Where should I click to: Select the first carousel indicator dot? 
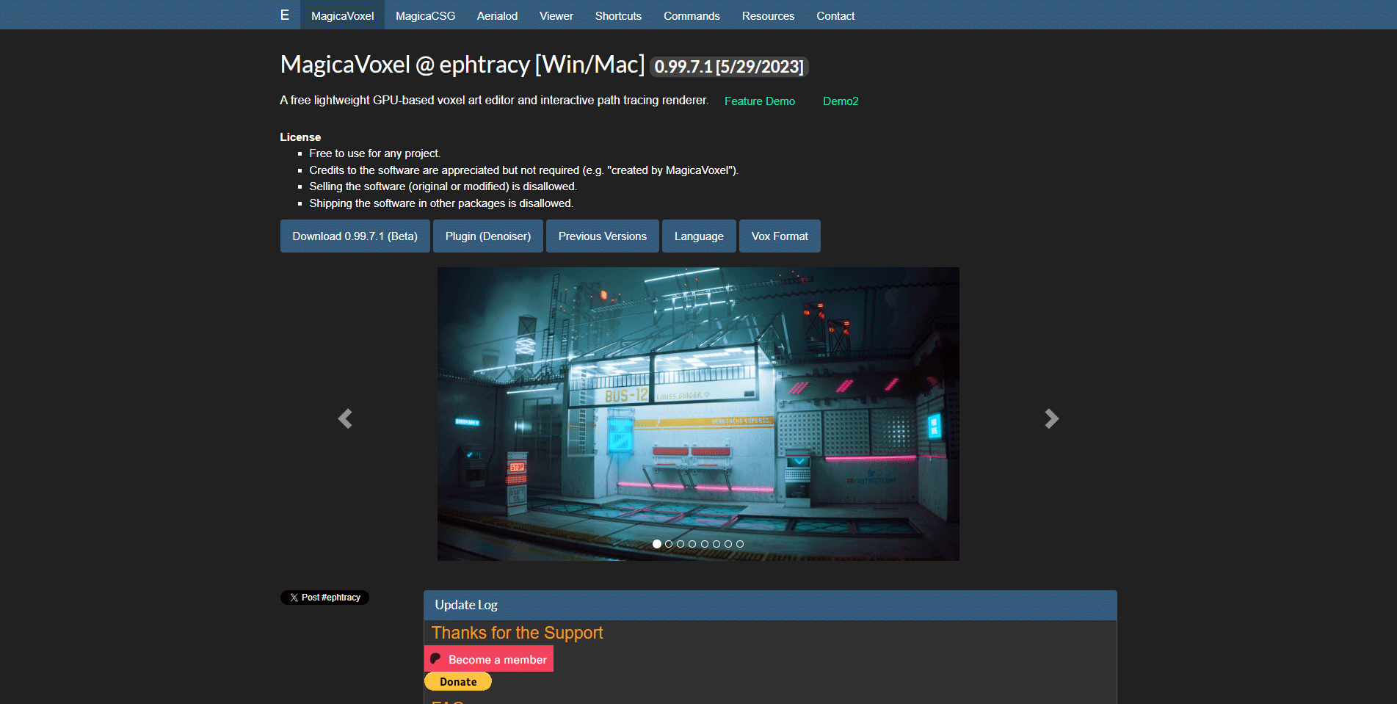657,544
